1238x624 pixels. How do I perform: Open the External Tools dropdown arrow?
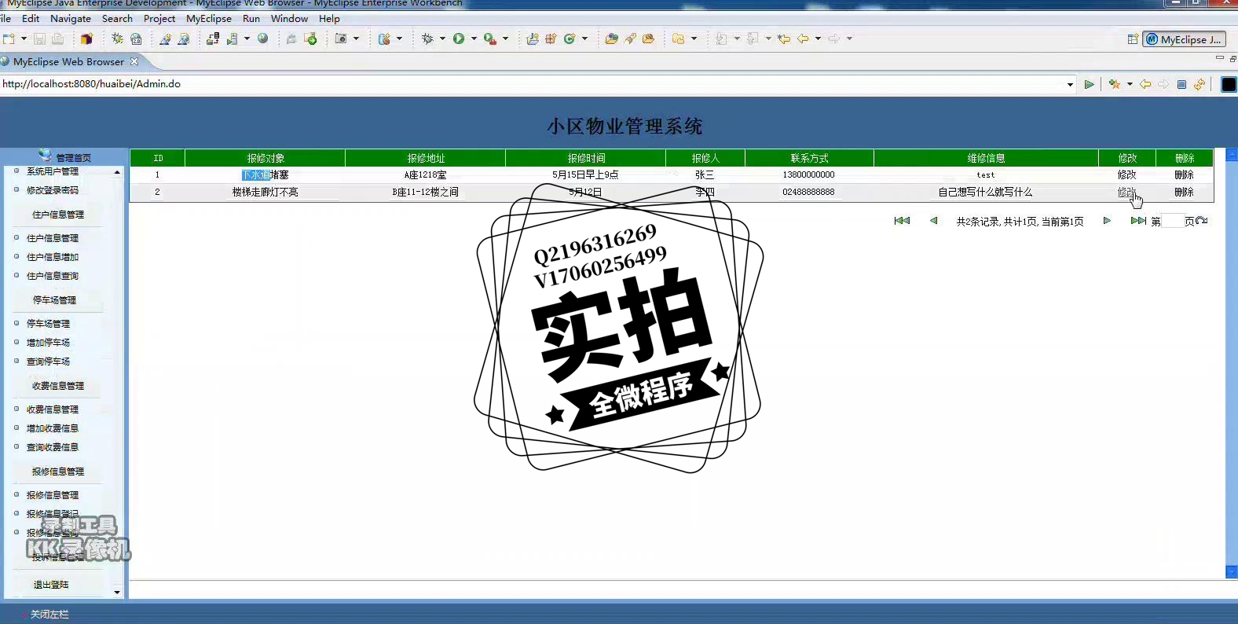(505, 39)
